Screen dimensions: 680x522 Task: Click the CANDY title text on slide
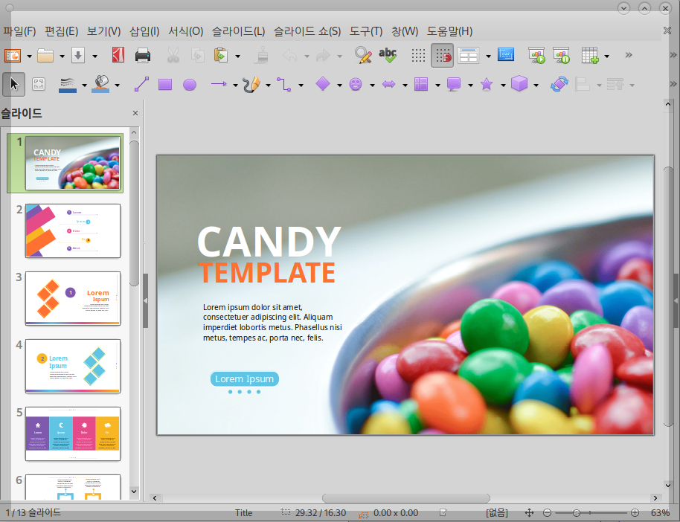coord(269,242)
